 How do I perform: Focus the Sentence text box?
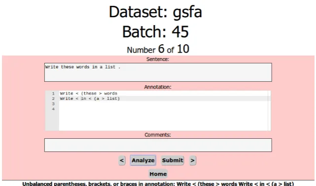[158, 72]
